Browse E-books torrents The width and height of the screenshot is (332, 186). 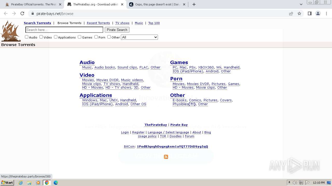[x=179, y=100]
